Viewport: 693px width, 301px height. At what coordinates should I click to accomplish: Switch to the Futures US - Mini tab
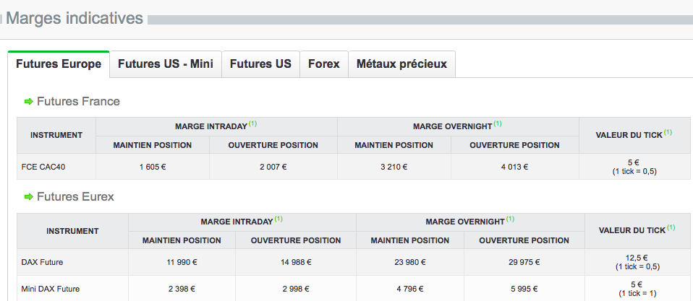[165, 64]
